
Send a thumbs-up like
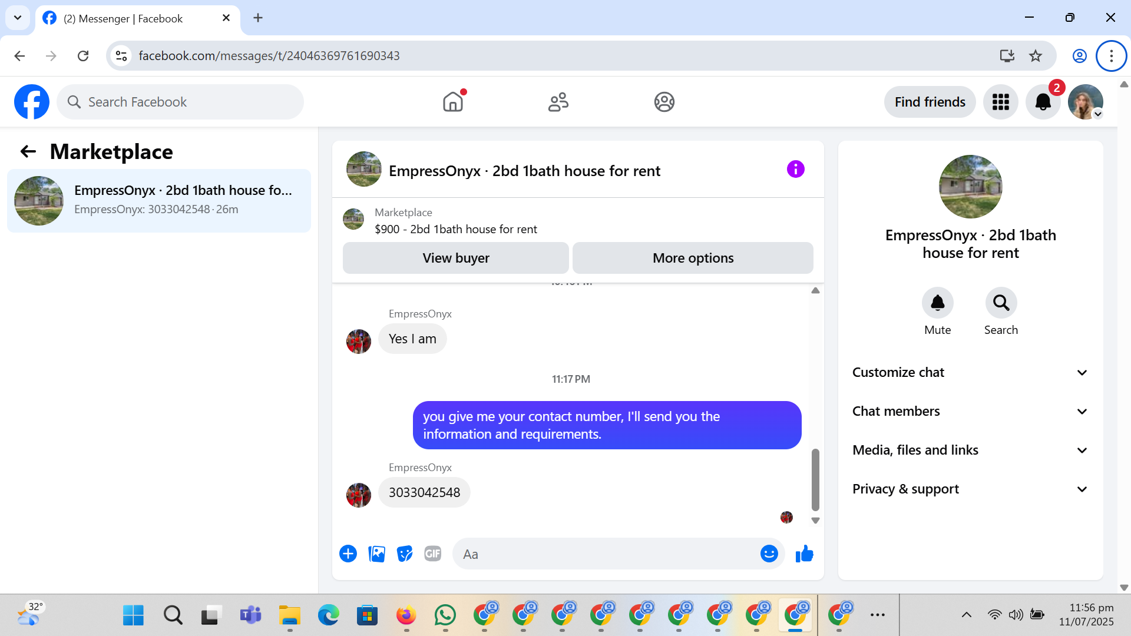(804, 554)
